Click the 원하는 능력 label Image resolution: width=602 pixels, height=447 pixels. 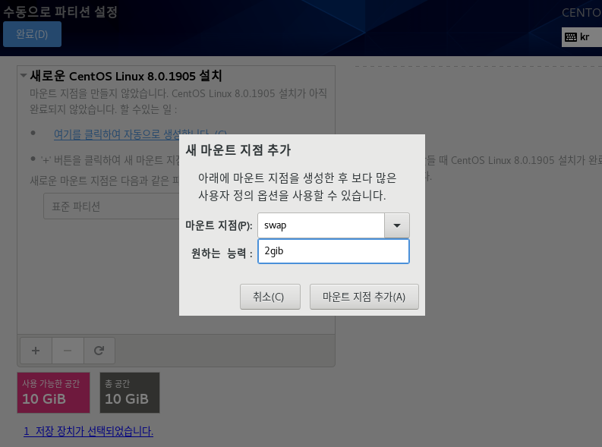[222, 253]
